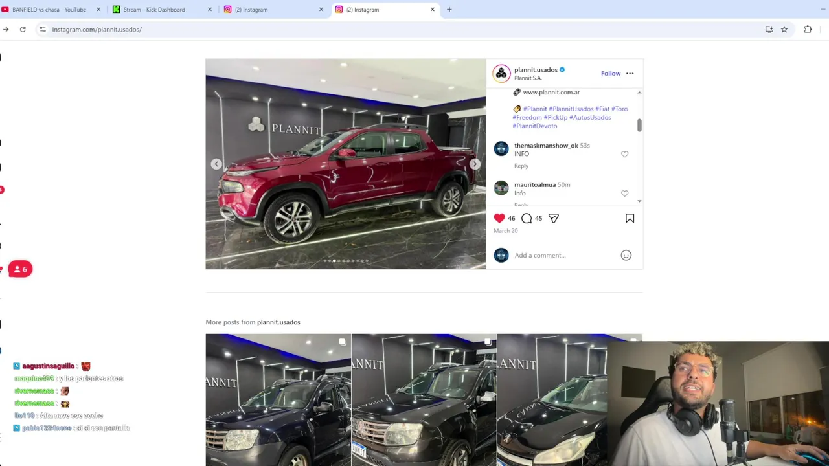The width and height of the screenshot is (829, 466).
Task: Open the emoji picker in comment box
Action: pos(626,255)
